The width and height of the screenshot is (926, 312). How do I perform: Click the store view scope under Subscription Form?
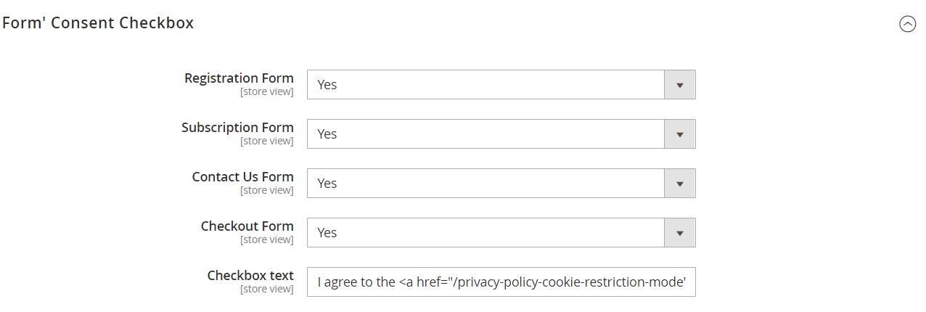[x=266, y=141]
